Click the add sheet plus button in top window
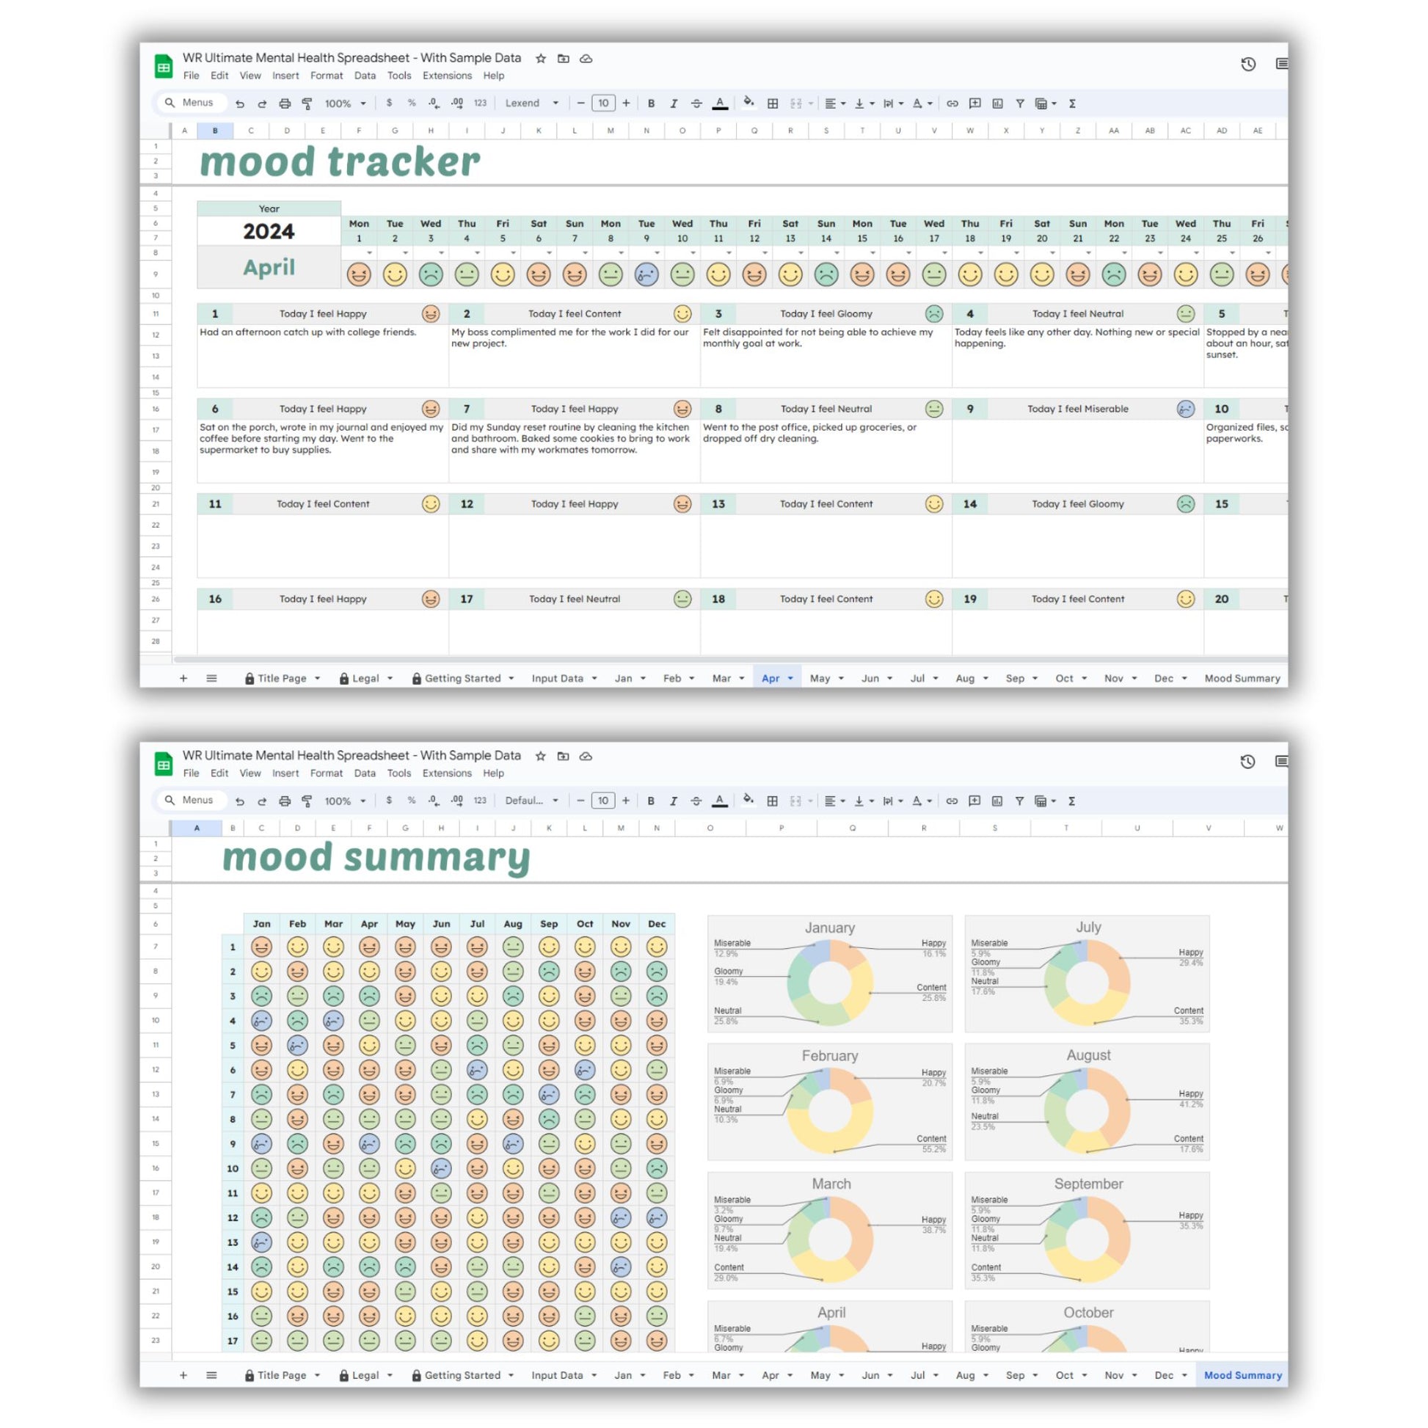The width and height of the screenshot is (1428, 1428). pos(183,678)
